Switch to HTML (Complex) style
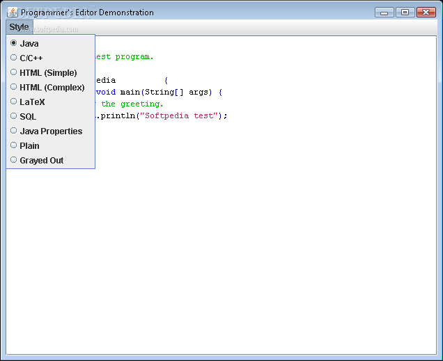The image size is (443, 361). tap(51, 88)
